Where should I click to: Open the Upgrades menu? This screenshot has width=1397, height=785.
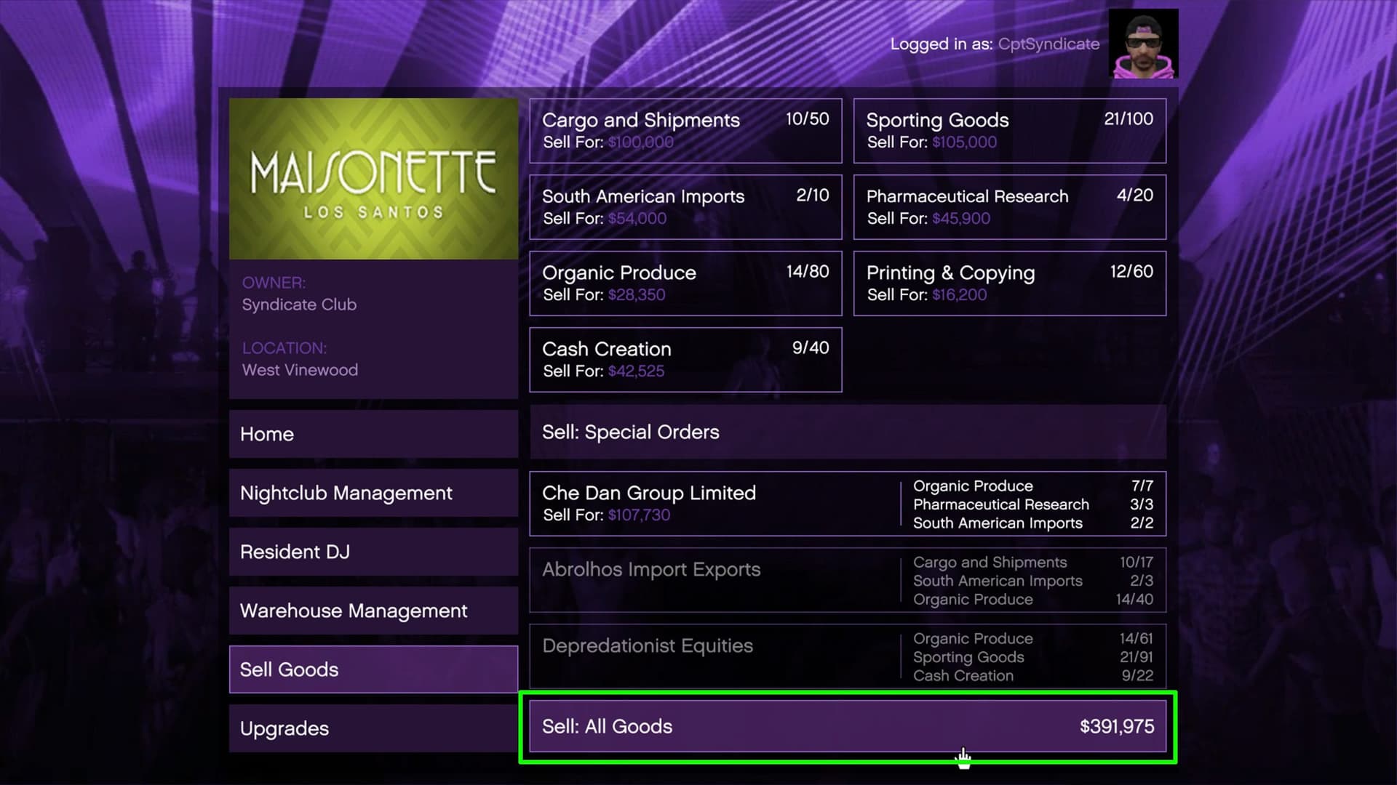click(x=373, y=728)
